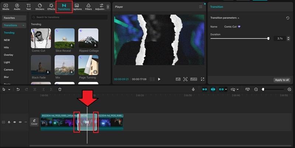The width and height of the screenshot is (295, 148).
Task: Select the Transitions tab
Action: [64, 7]
